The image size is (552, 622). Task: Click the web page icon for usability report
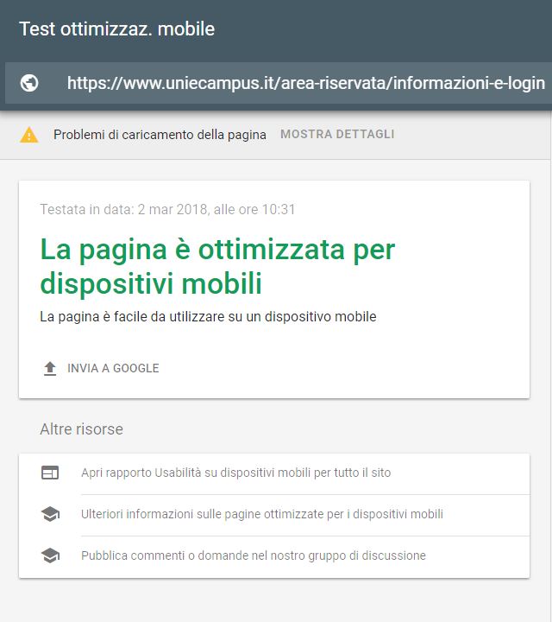coord(50,473)
